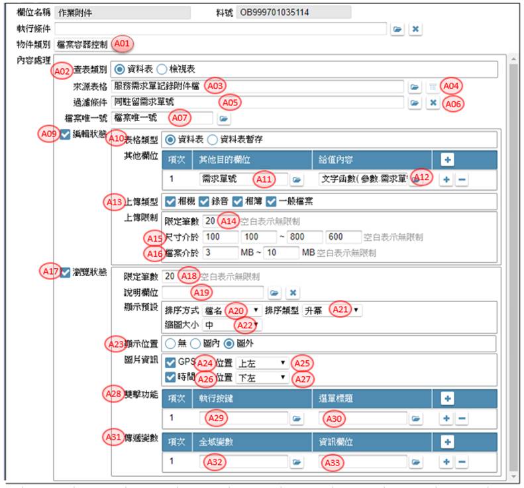This screenshot has width=524, height=488.
Task: Select 圖外 radio for 顯示位置
Action: [x=229, y=344]
